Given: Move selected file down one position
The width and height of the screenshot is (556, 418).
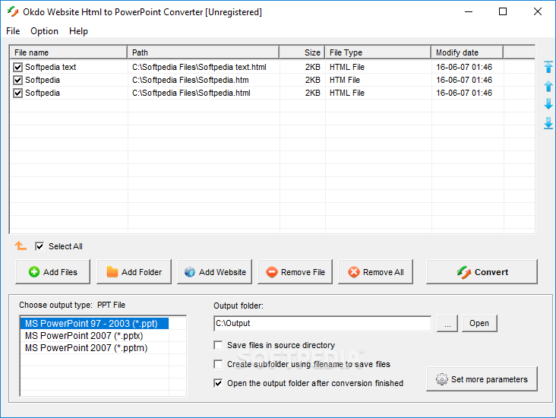Looking at the screenshot, I should pos(548,104).
